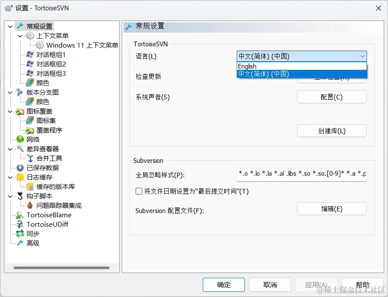Select 网络 text in tree
388x297 pixels.
33,139
